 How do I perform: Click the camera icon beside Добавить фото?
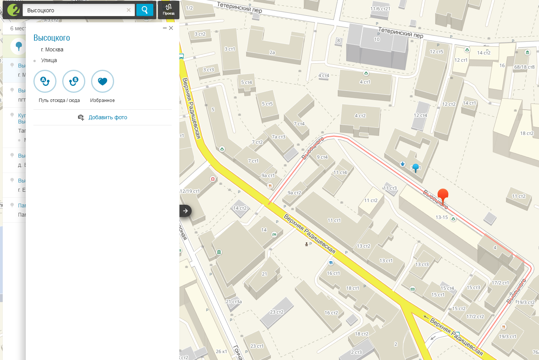[81, 117]
